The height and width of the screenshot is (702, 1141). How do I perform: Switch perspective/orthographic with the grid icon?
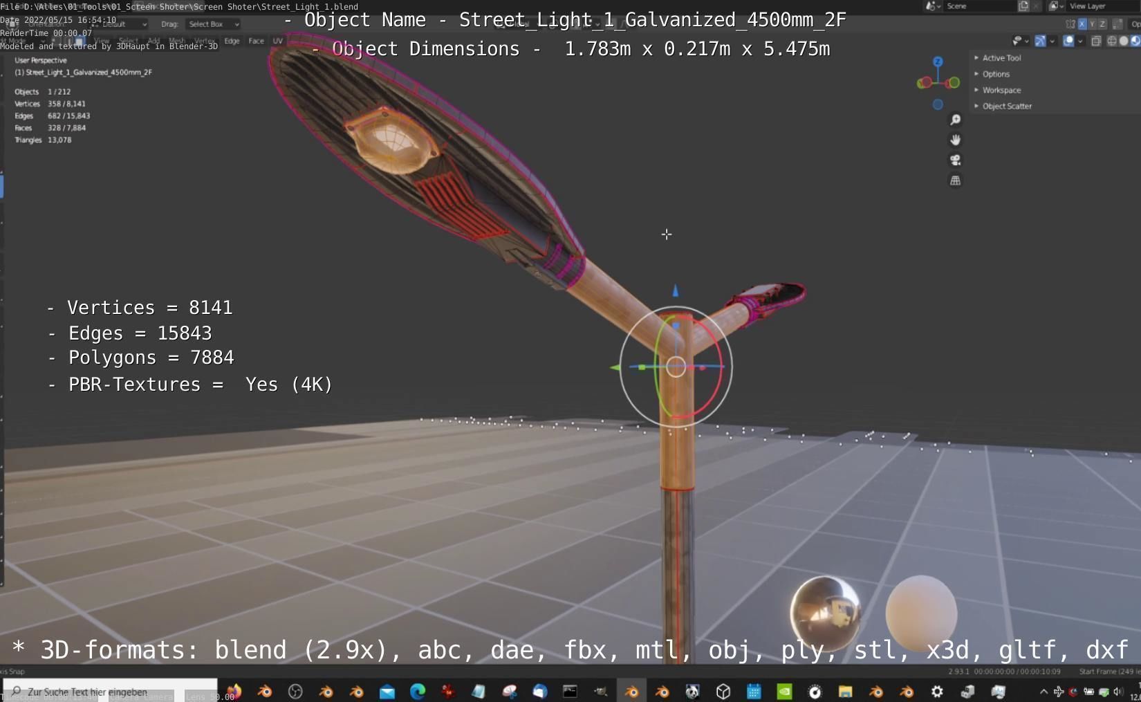coord(955,181)
